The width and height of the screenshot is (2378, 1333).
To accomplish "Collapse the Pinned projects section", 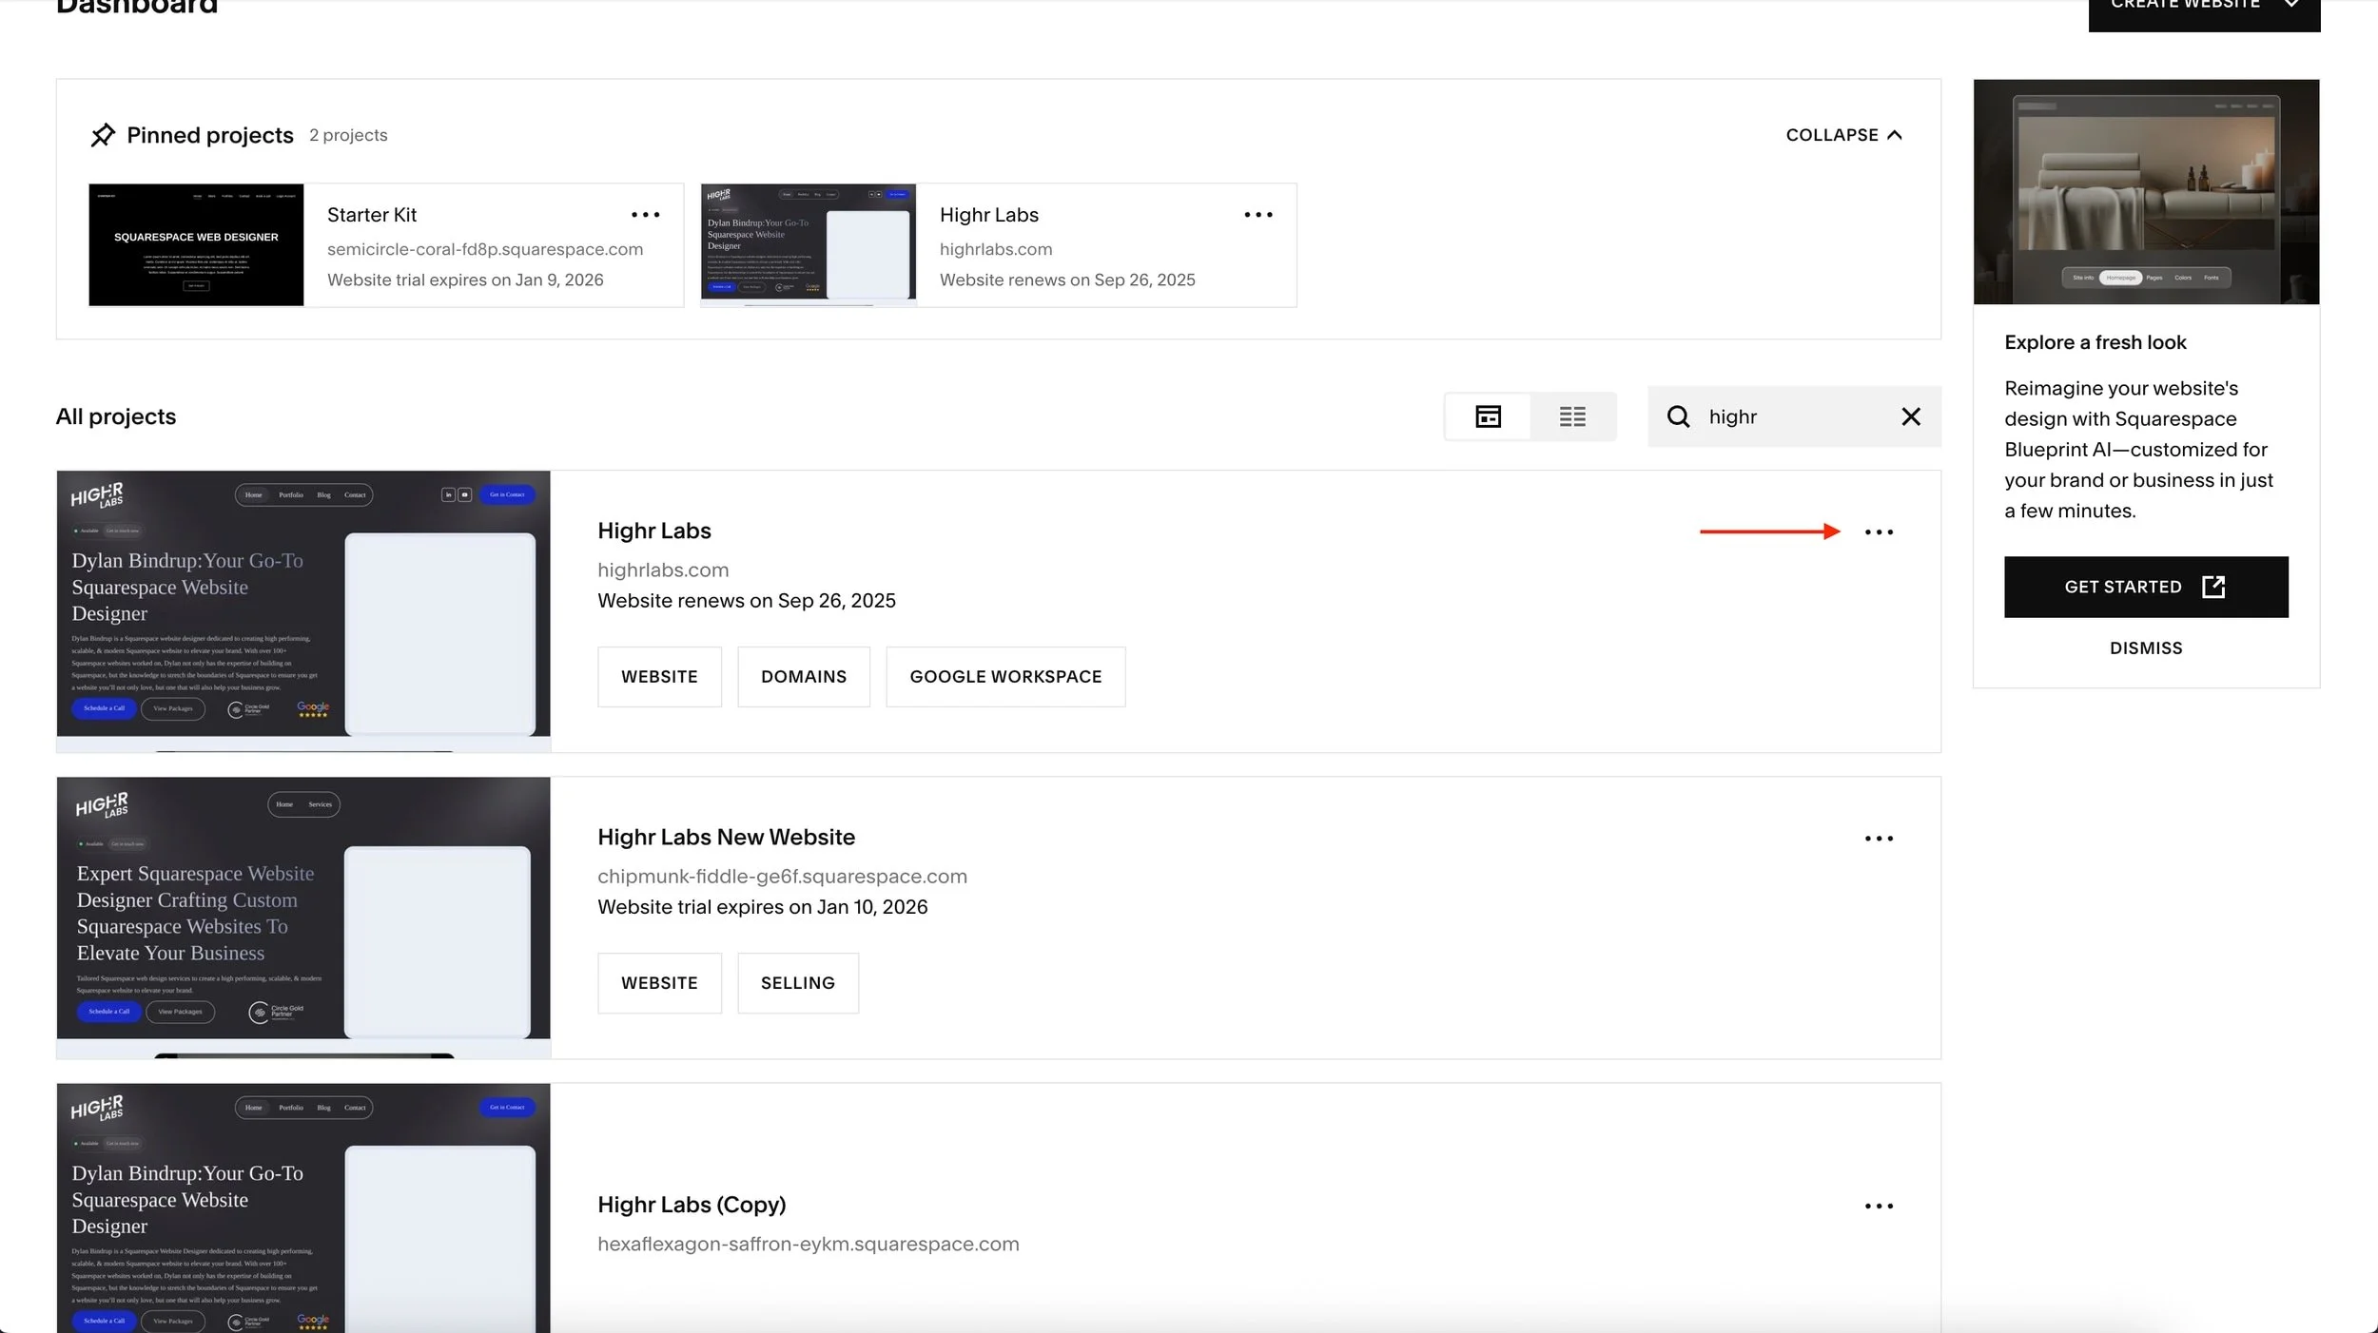I will (x=1842, y=135).
